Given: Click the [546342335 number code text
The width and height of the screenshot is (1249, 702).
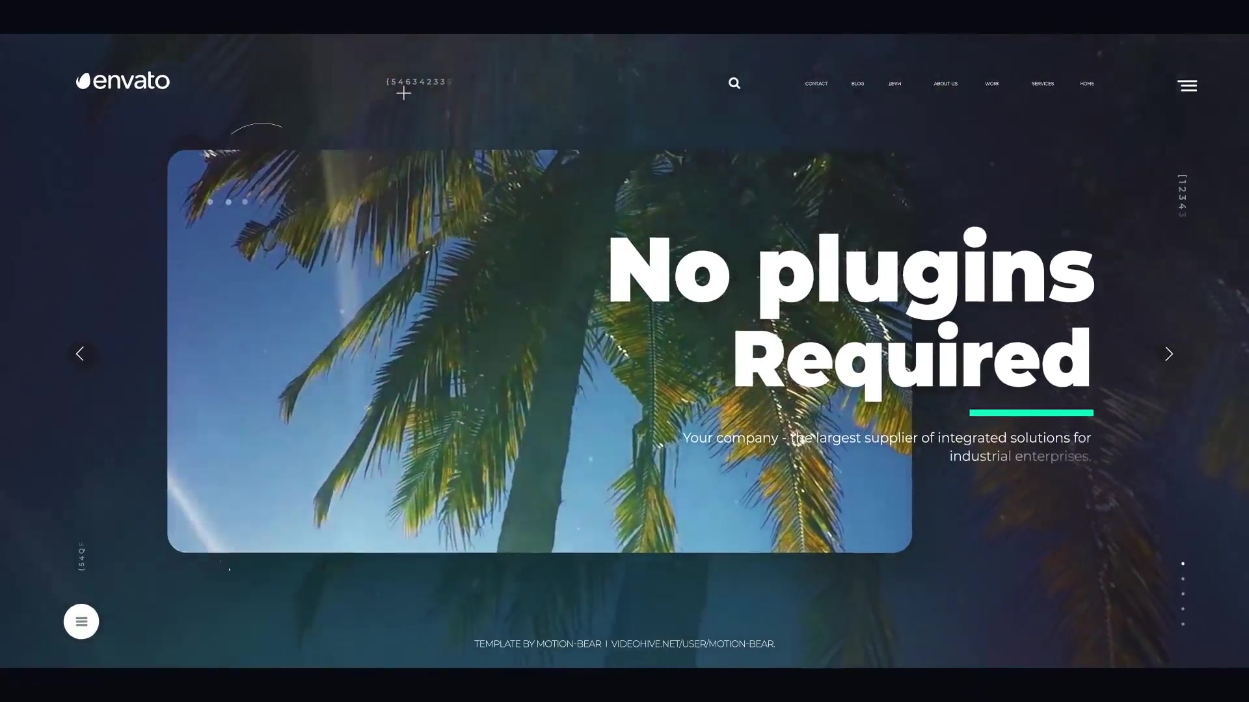Looking at the screenshot, I should point(419,82).
